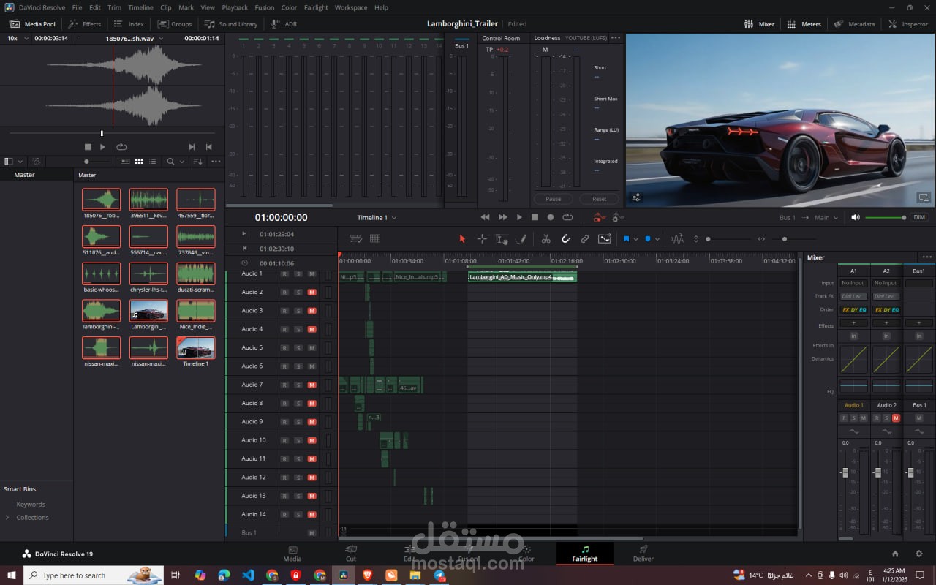This screenshot has width=936, height=585.
Task: Select the razor scissors tool
Action: coord(546,239)
